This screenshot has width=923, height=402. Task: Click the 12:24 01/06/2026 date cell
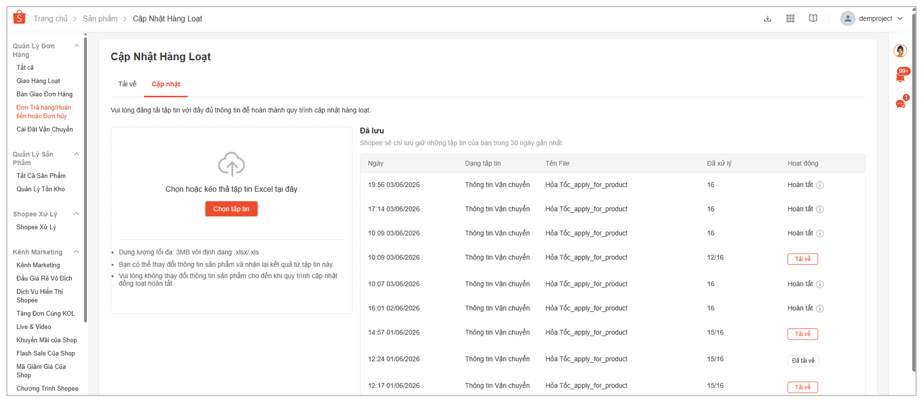394,359
